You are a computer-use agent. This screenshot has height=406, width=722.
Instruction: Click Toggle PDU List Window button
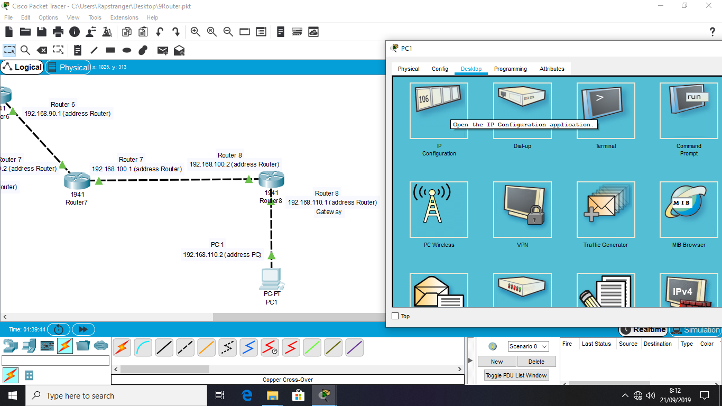pos(516,375)
